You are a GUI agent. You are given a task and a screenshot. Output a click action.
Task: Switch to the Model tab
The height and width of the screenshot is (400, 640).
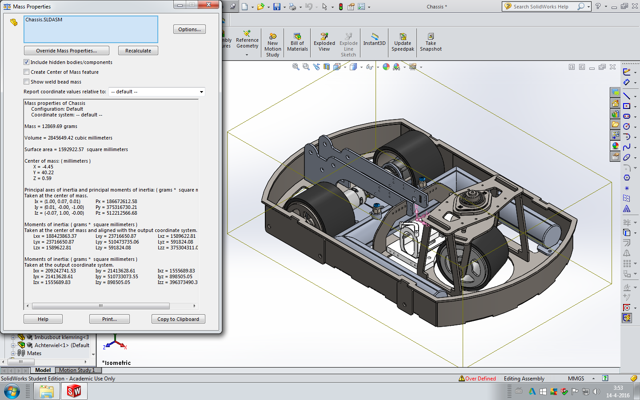[43, 370]
